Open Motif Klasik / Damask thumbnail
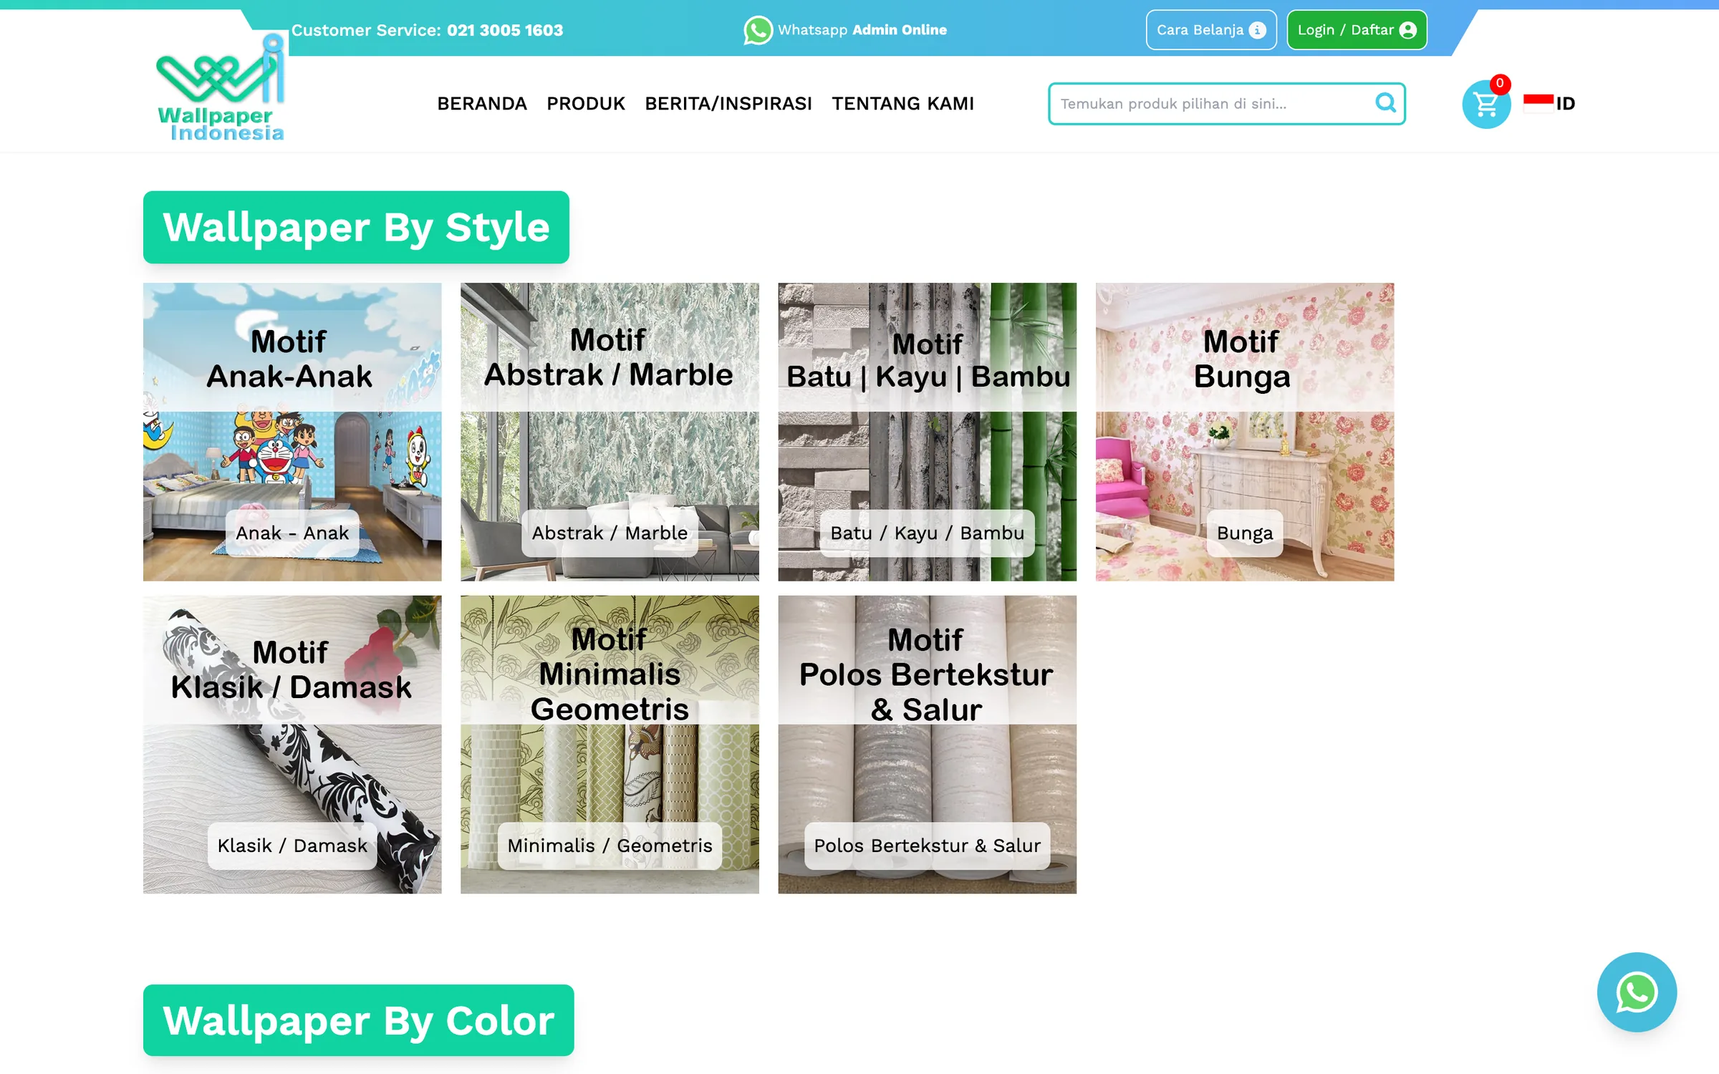The height and width of the screenshot is (1074, 1719). pyautogui.click(x=292, y=745)
